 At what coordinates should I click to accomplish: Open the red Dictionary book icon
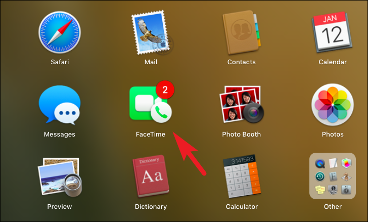(x=151, y=176)
